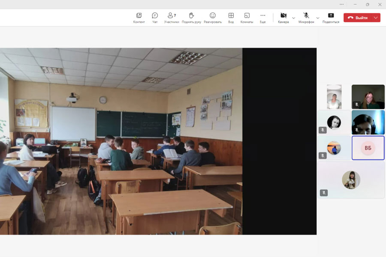Open the Комнаты breakout rooms
Viewport: 386px width, 257px height.
coord(247,18)
